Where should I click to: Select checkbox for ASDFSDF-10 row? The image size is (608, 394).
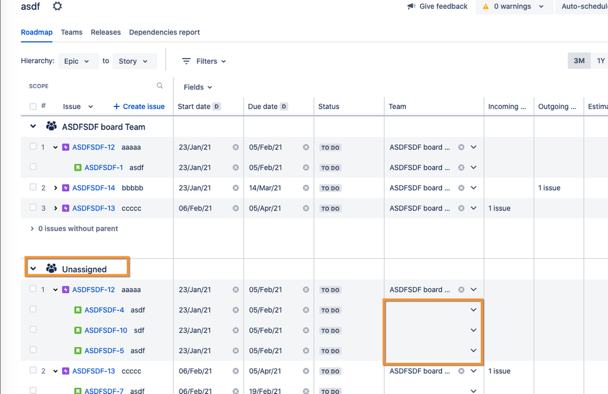click(x=33, y=330)
